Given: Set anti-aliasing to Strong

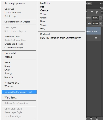Looking at the screenshot, I should pyautogui.click(x=8, y=73).
